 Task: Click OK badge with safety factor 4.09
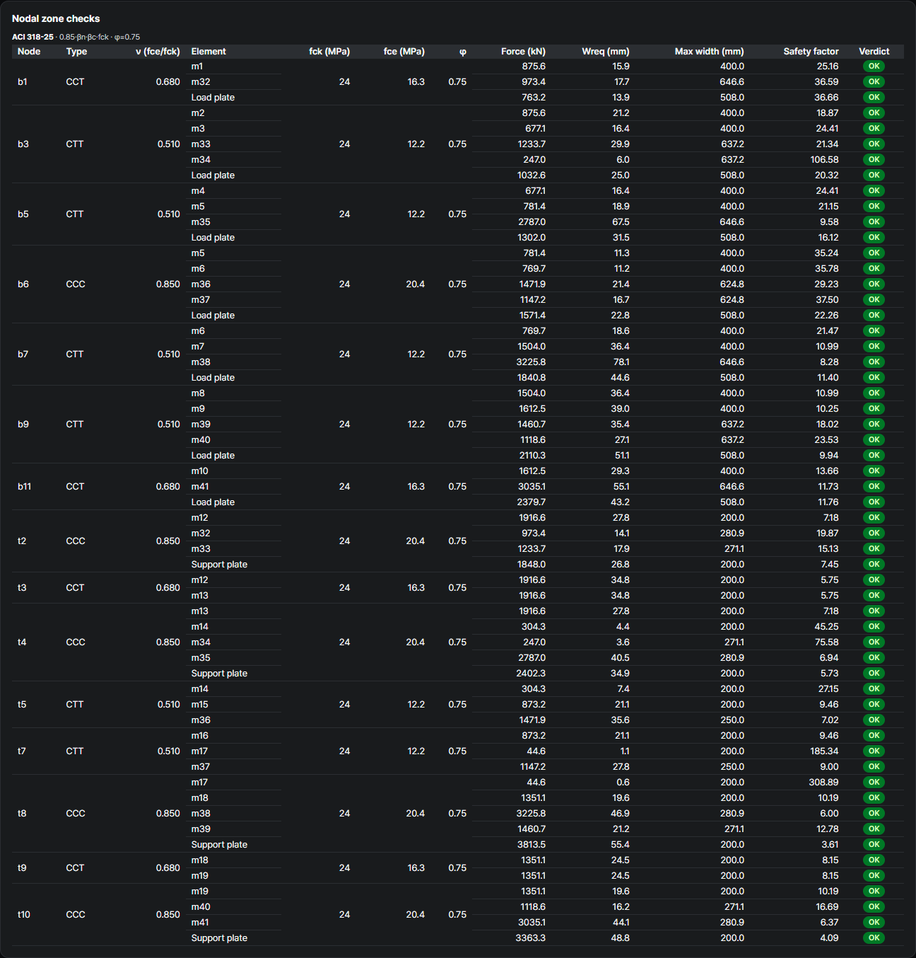[874, 938]
